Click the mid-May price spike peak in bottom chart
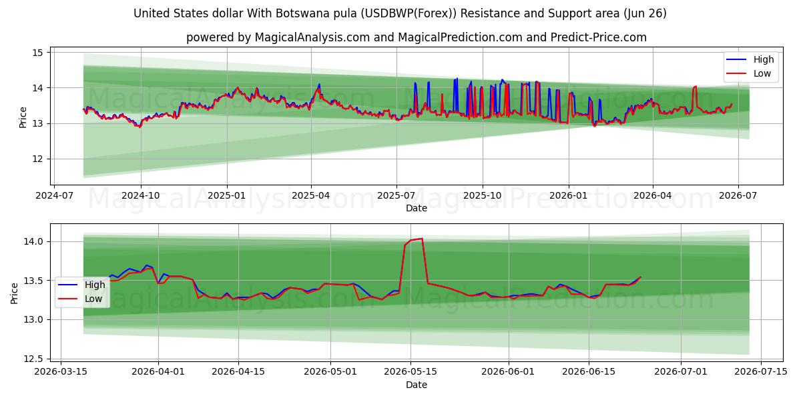Screen dimensions: 801x400 pyautogui.click(x=421, y=239)
